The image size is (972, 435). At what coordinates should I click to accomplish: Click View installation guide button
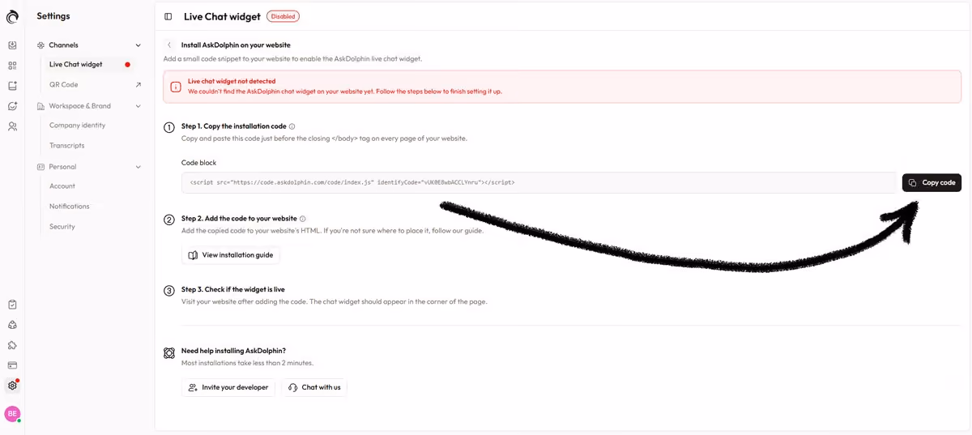[231, 255]
